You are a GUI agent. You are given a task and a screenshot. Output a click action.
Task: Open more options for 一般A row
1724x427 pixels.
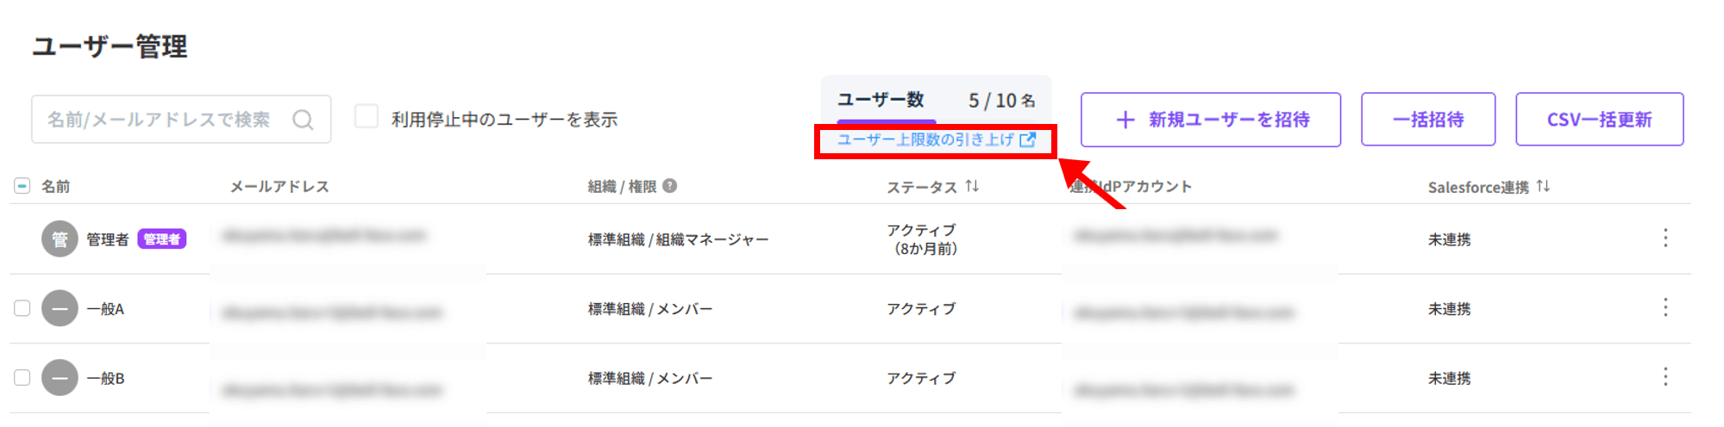click(1665, 308)
